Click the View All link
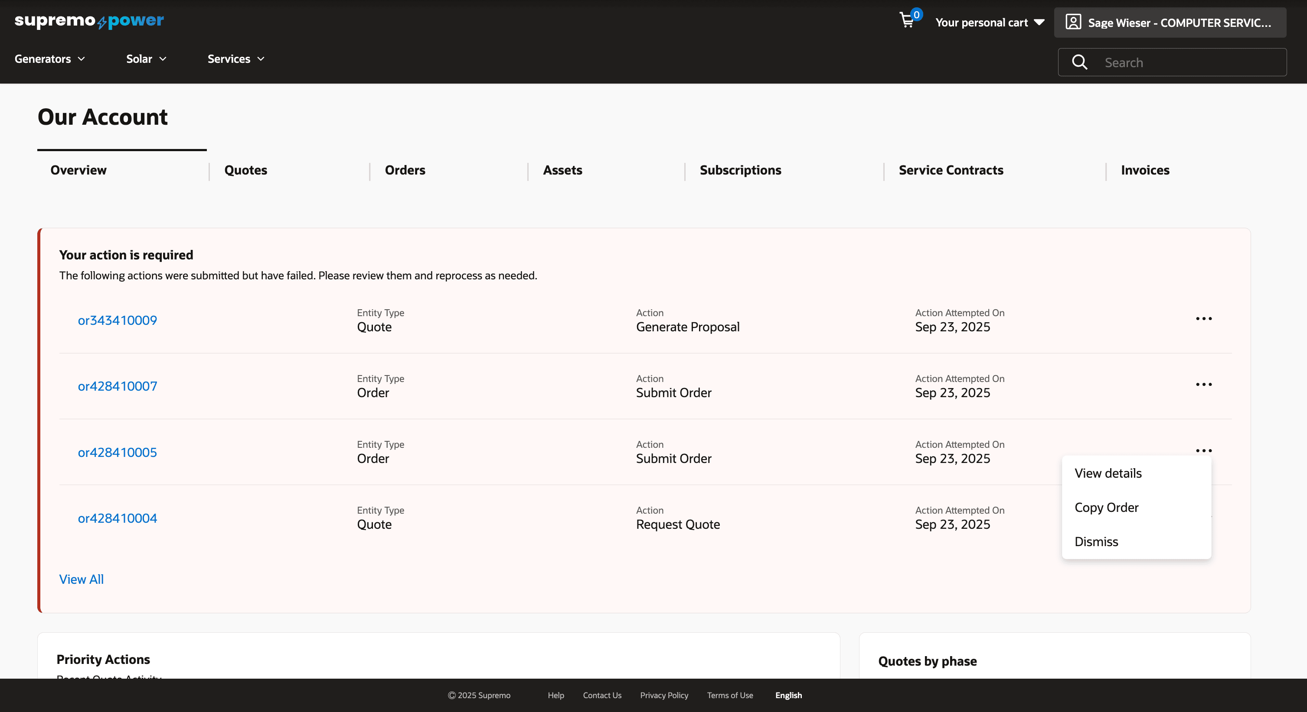Viewport: 1307px width, 712px height. (x=81, y=579)
